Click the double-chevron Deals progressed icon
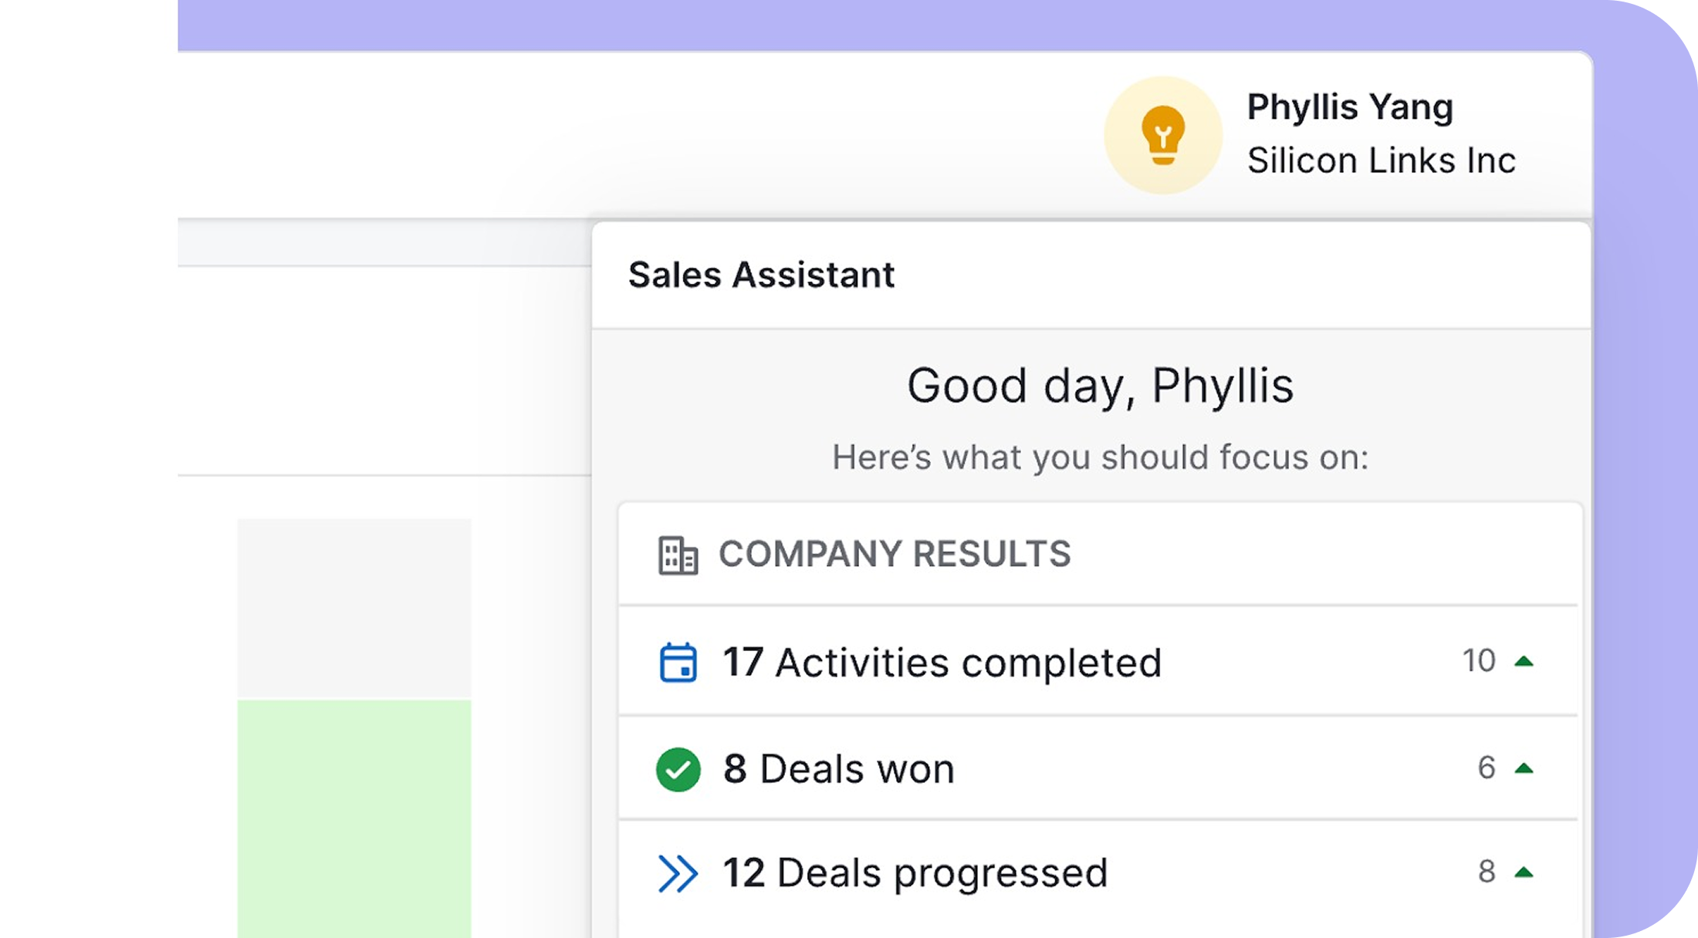This screenshot has width=1698, height=938. (678, 874)
